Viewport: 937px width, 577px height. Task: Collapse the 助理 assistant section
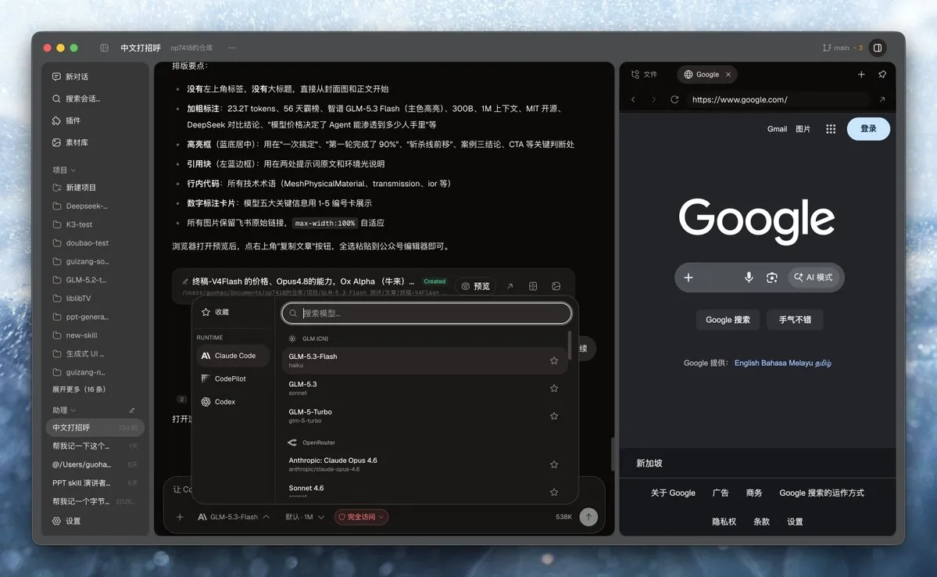click(x=64, y=410)
